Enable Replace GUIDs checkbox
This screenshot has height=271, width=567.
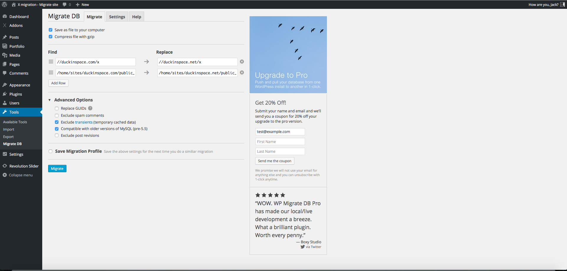(x=57, y=109)
